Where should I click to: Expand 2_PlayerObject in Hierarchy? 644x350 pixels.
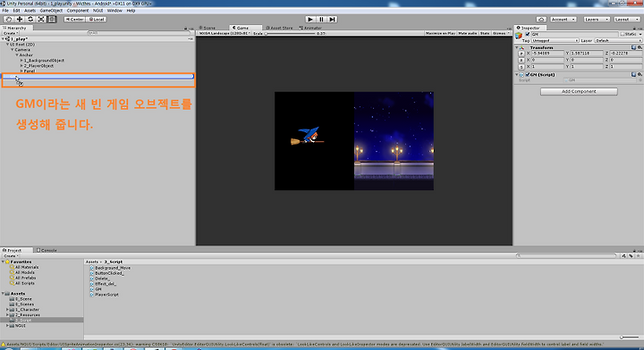[x=21, y=65]
